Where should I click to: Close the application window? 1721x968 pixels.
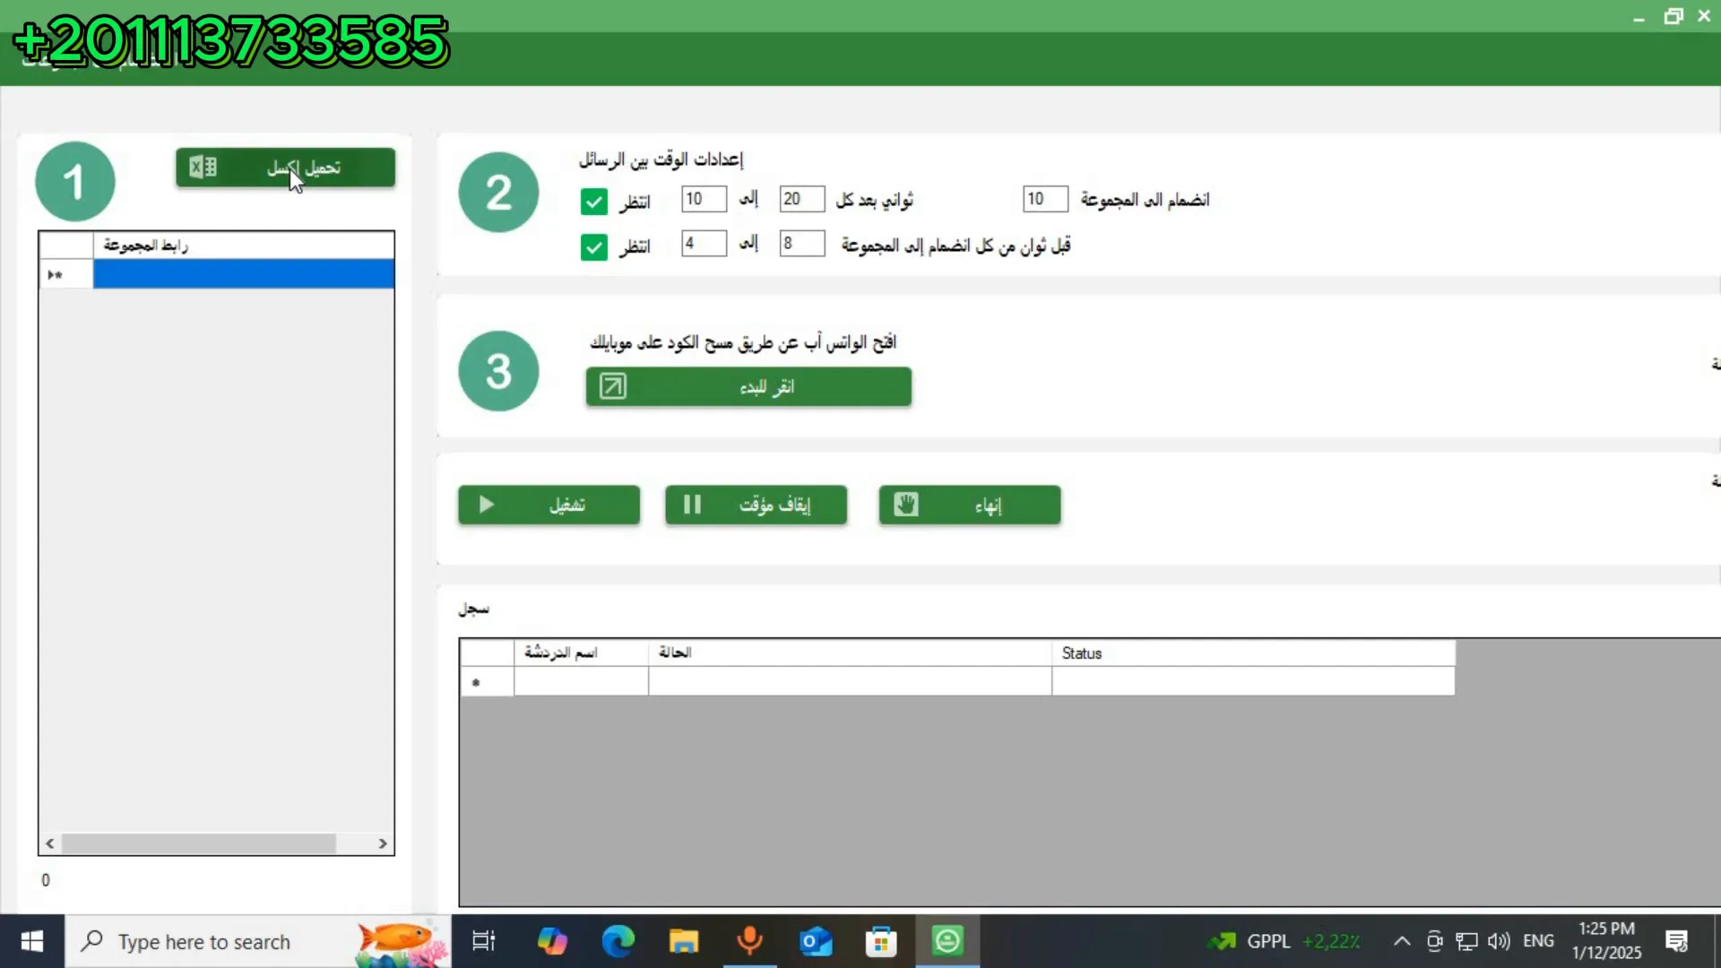[x=1704, y=17]
